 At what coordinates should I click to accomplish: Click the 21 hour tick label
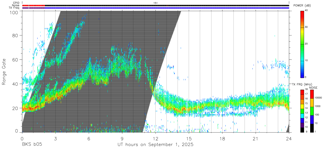pos(255,138)
